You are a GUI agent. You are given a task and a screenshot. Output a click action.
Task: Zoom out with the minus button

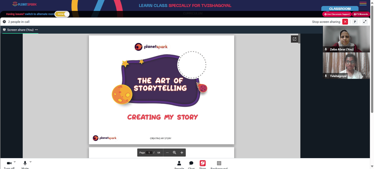click(x=167, y=153)
